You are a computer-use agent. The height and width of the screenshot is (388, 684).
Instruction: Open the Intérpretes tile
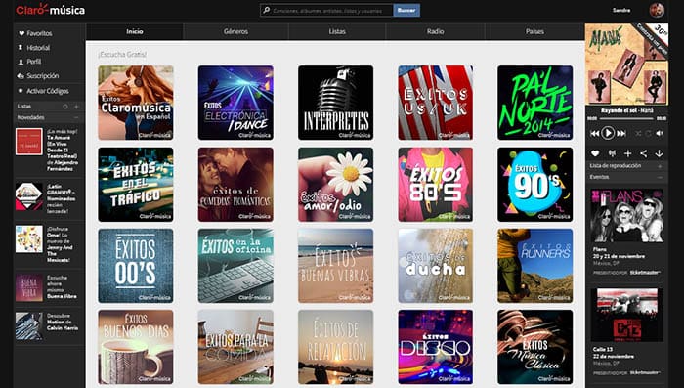tap(335, 103)
